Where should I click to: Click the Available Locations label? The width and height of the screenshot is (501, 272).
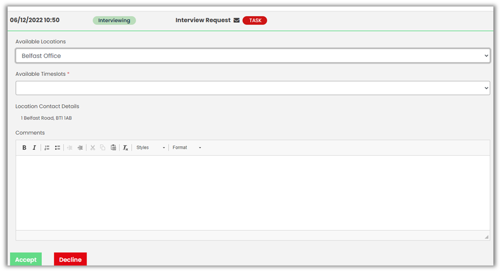[x=41, y=41]
